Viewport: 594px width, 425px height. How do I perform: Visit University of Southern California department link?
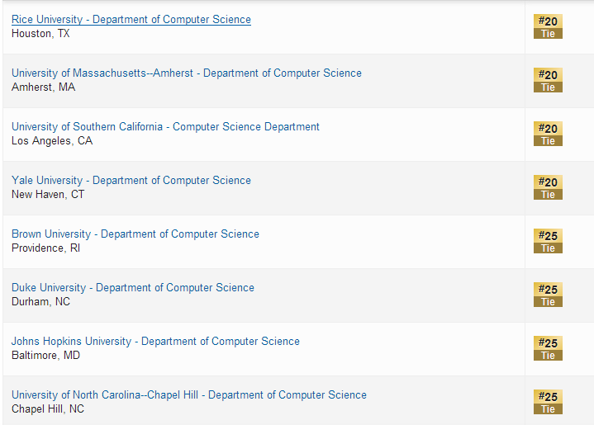pyautogui.click(x=165, y=127)
